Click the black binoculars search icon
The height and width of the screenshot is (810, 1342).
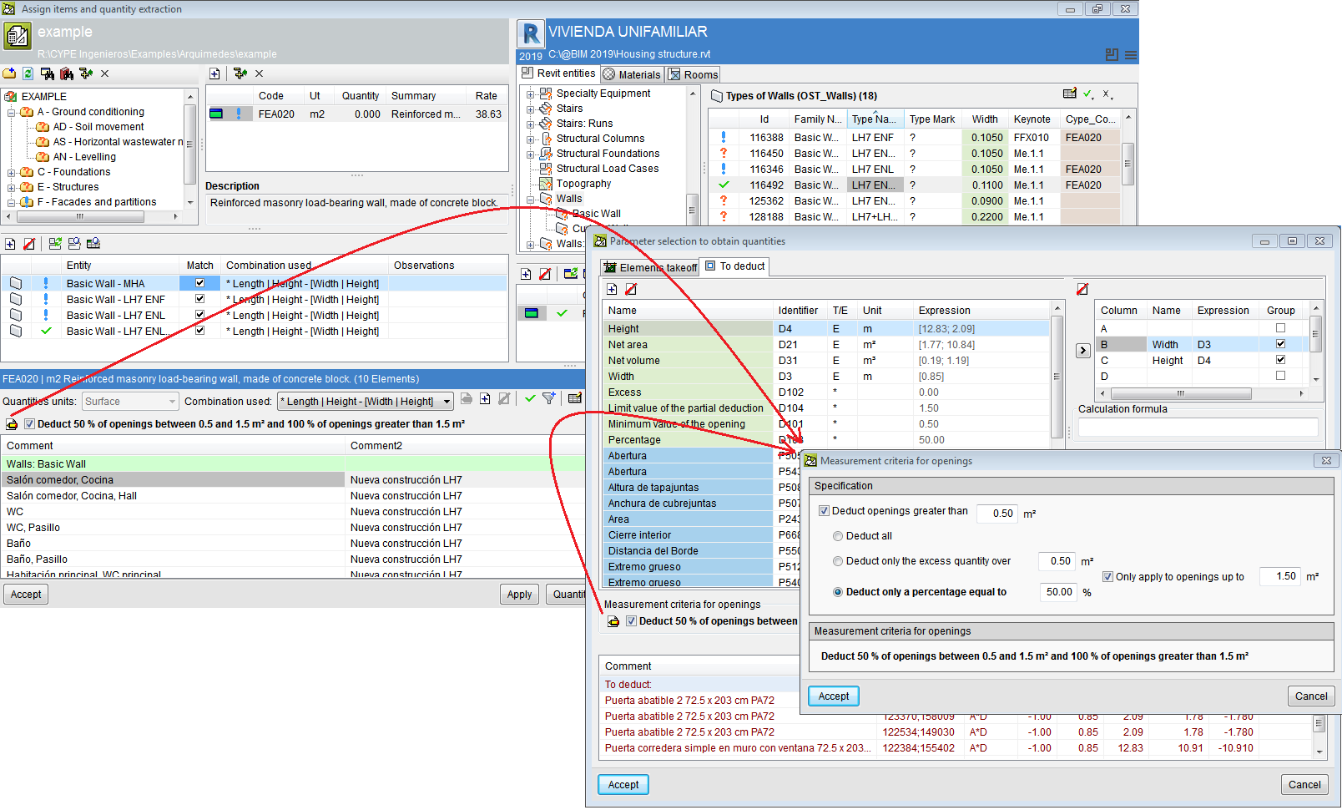click(48, 73)
